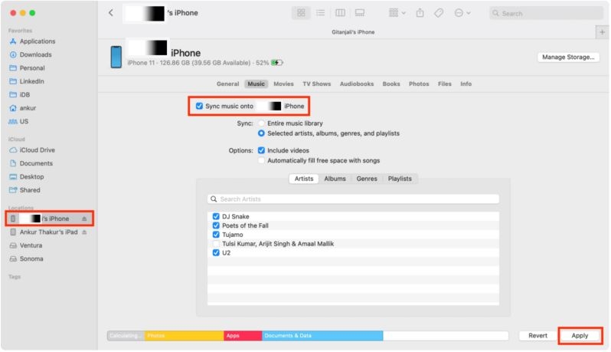The image size is (611, 352).
Task: Click Apply to sync music
Action: tap(580, 336)
